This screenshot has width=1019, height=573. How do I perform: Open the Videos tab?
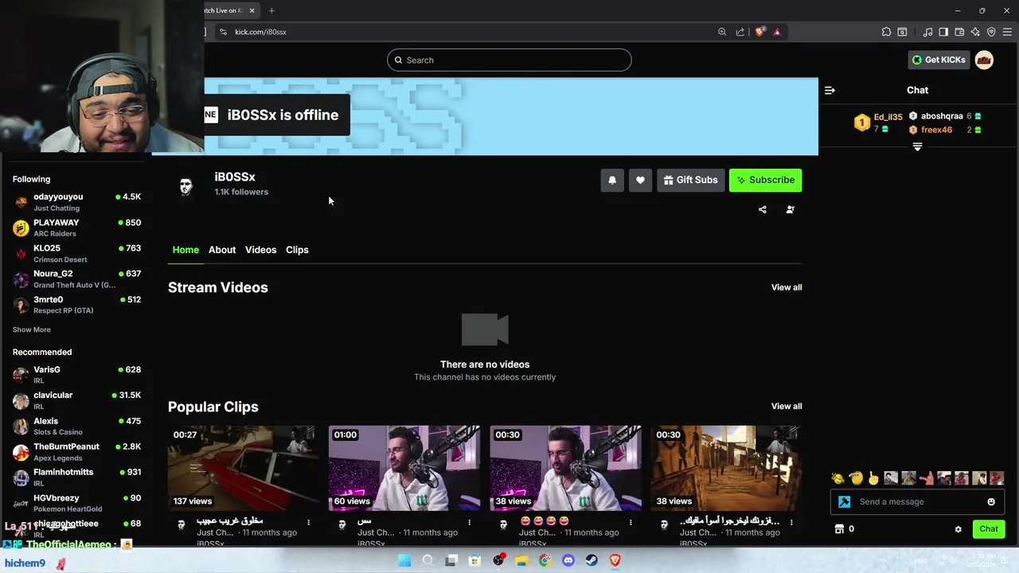click(x=260, y=250)
